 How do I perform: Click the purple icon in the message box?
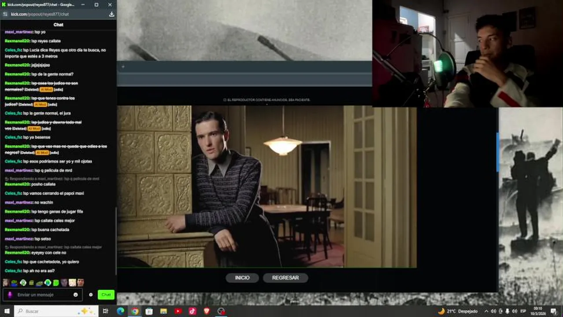10,295
